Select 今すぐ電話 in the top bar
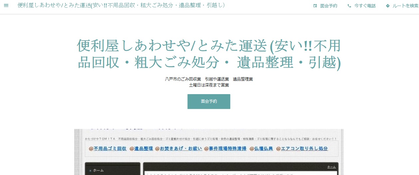 (x=365, y=6)
